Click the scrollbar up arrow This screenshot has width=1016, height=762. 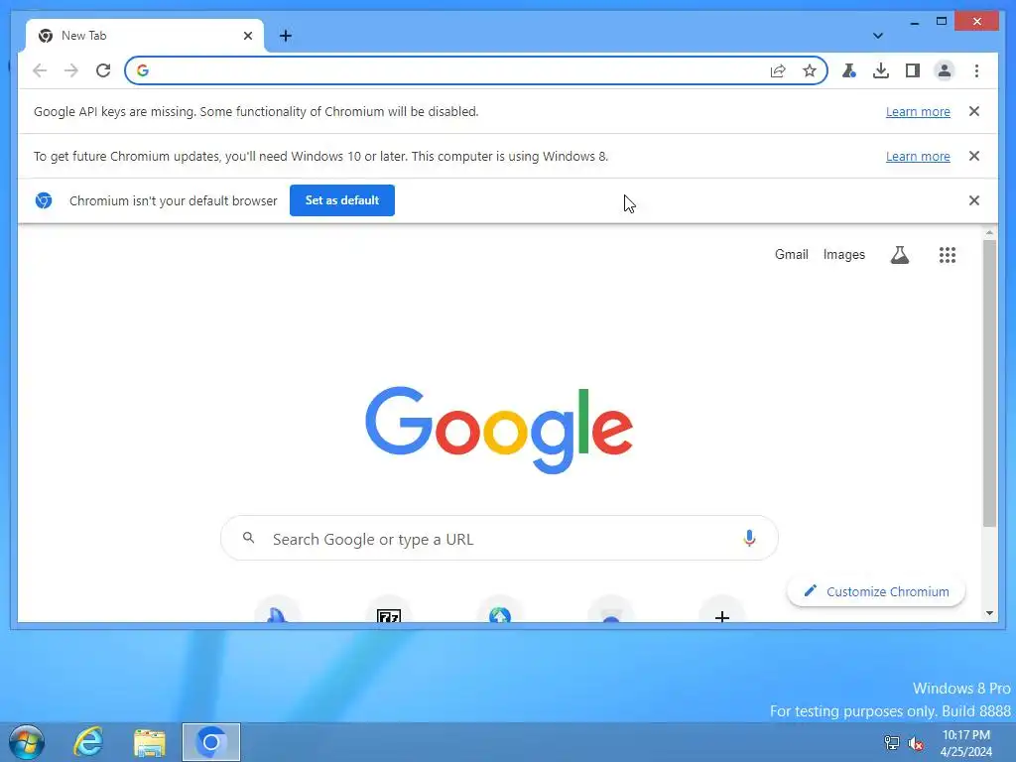[989, 232]
